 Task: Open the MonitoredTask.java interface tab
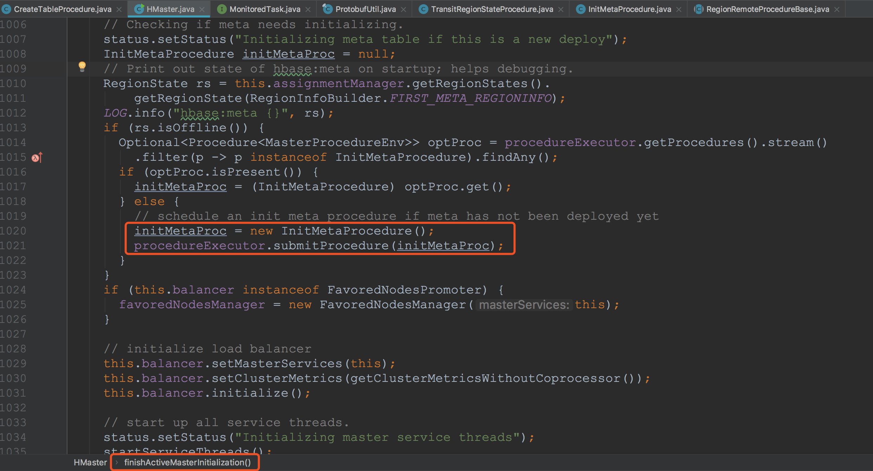pos(265,9)
